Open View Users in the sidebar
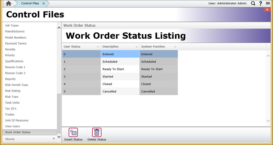Image resolution: width=273 pixels, height=145 pixels. (x=13, y=126)
